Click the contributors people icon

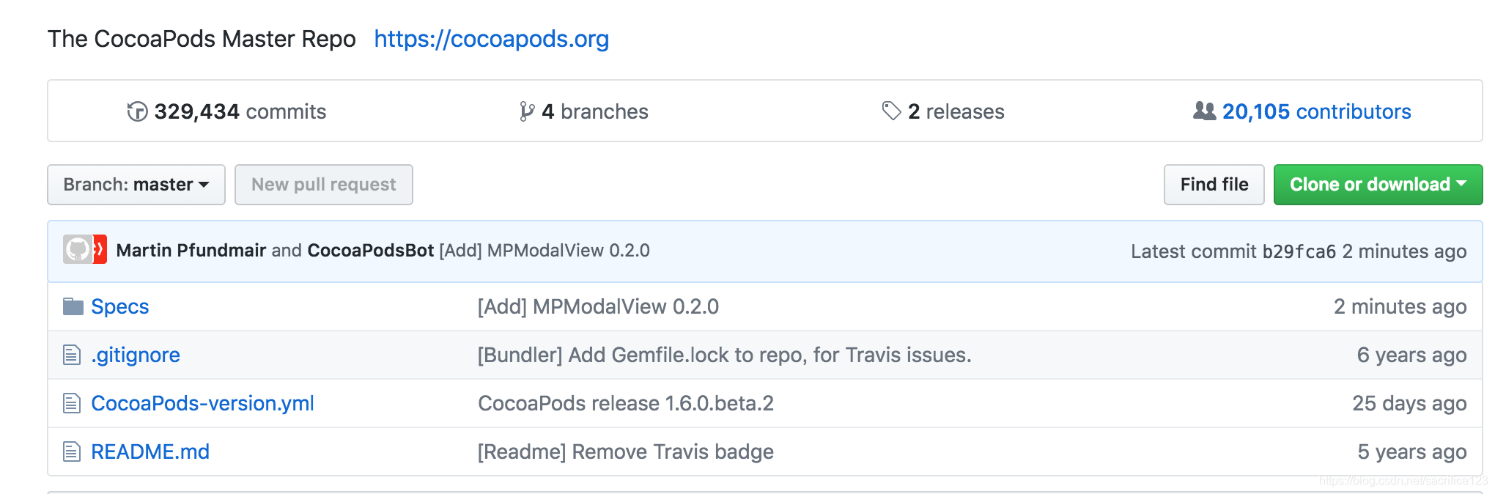[x=1204, y=111]
